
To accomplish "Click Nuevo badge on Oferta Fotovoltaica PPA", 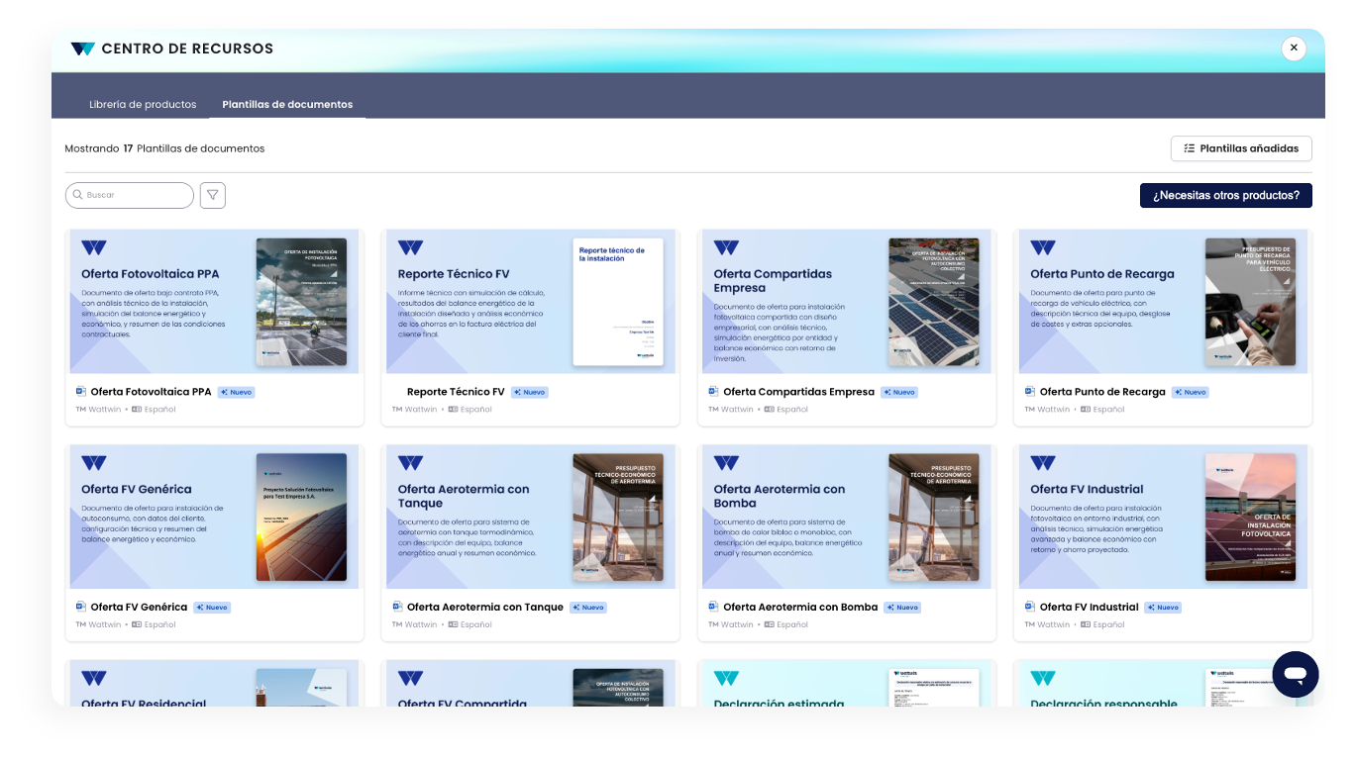I will click(x=237, y=392).
